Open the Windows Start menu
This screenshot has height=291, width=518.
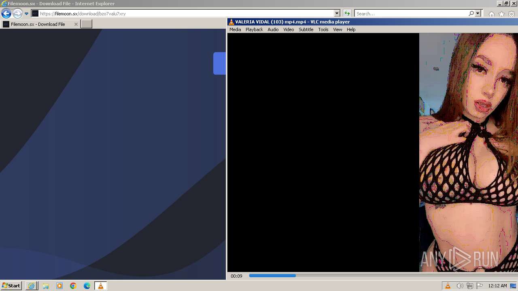pos(11,286)
